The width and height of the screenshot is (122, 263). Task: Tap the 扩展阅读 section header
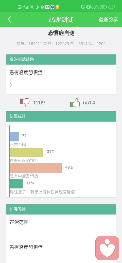pyautogui.click(x=61, y=209)
